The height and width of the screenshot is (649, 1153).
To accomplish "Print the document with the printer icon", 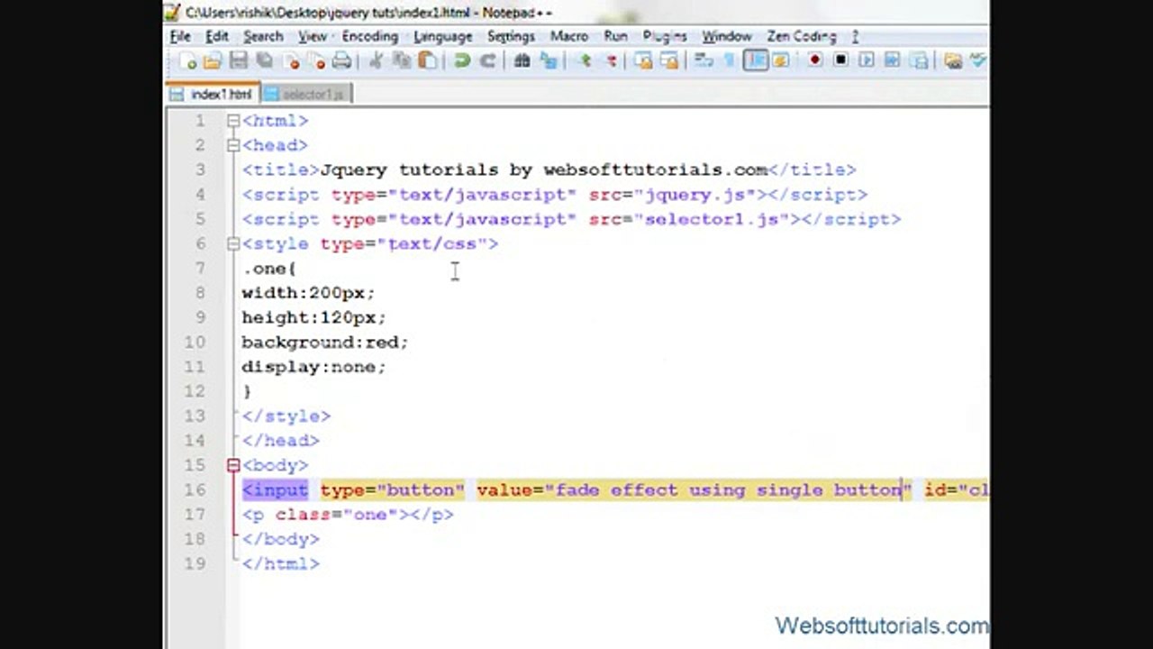I will pyautogui.click(x=341, y=61).
